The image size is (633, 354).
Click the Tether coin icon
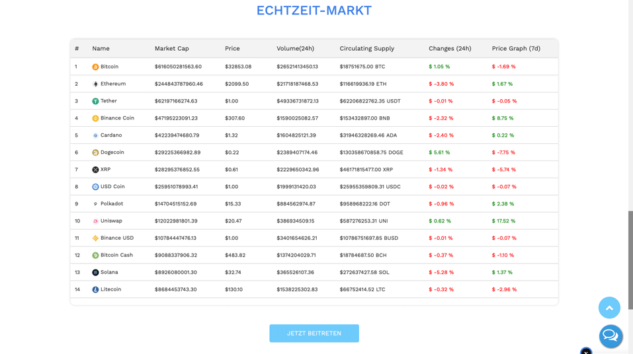[x=95, y=101]
